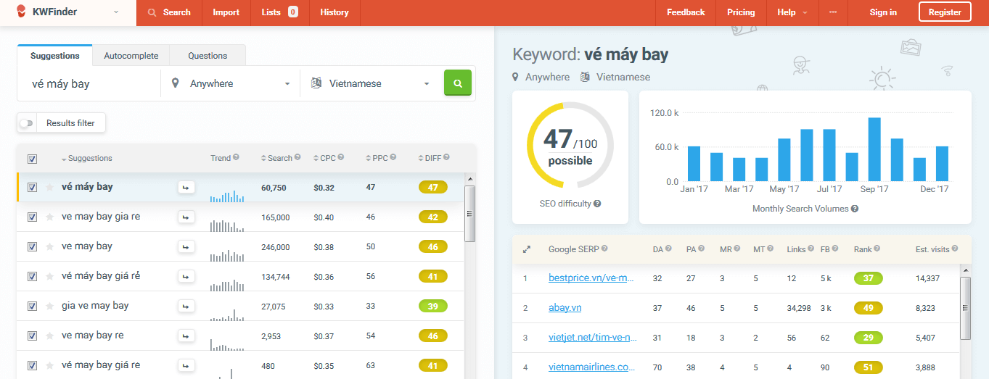Click the CPC column help icon

(340, 157)
